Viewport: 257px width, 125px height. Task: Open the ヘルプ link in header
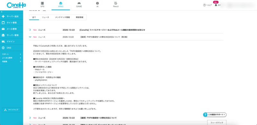[209, 5]
